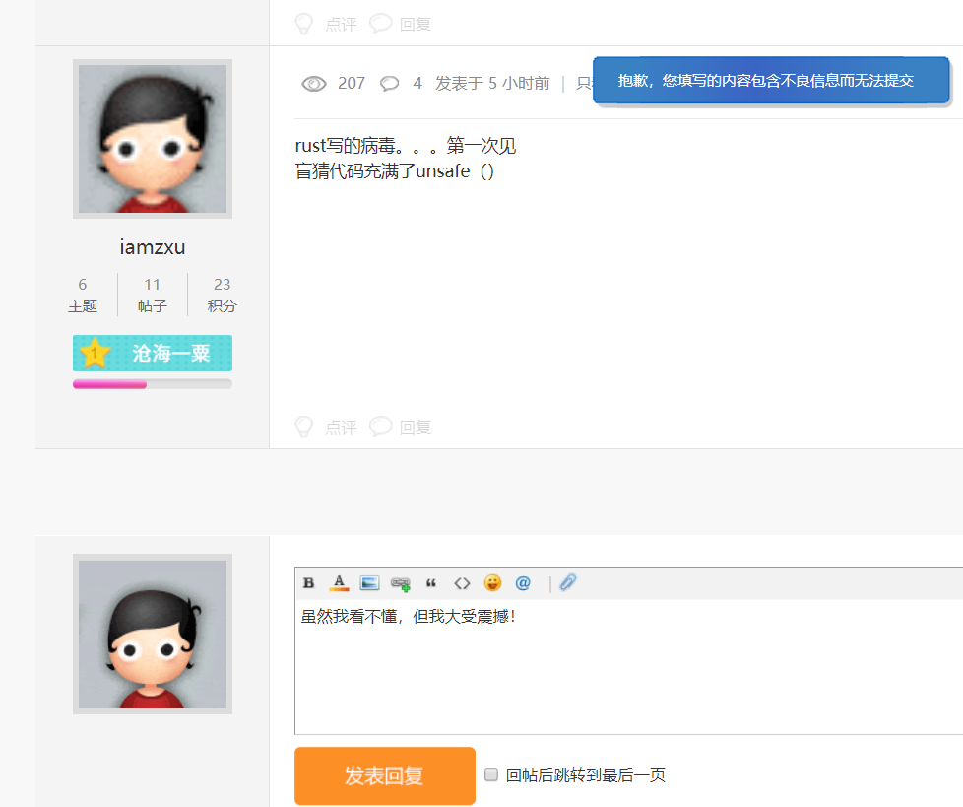Viewport: 963px width, 807px height.
Task: Click the 沧海一粟 badge
Action: (152, 353)
